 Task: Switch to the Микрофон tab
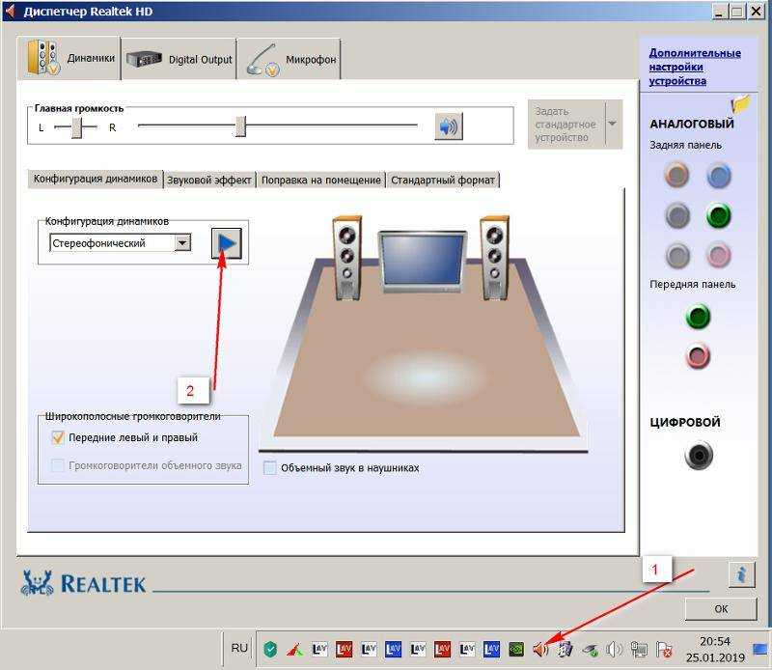[289, 59]
